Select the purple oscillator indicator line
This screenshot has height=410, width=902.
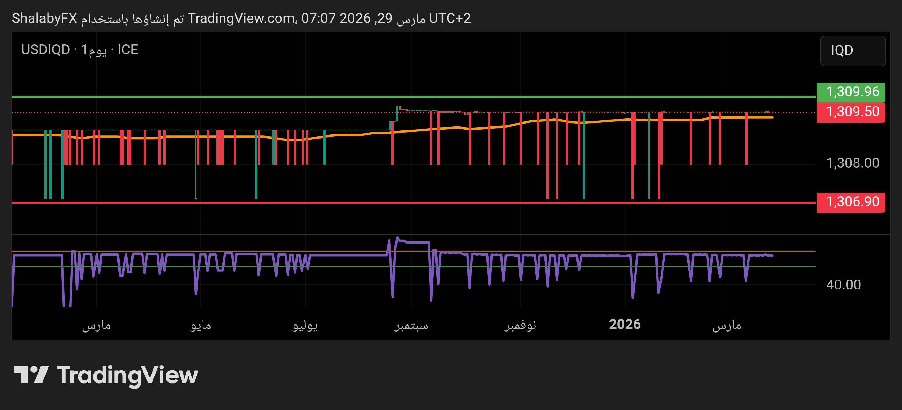(350, 255)
